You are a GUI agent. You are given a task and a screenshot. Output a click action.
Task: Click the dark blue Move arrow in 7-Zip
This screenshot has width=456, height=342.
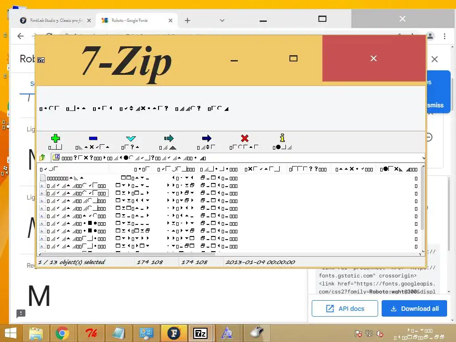click(207, 138)
